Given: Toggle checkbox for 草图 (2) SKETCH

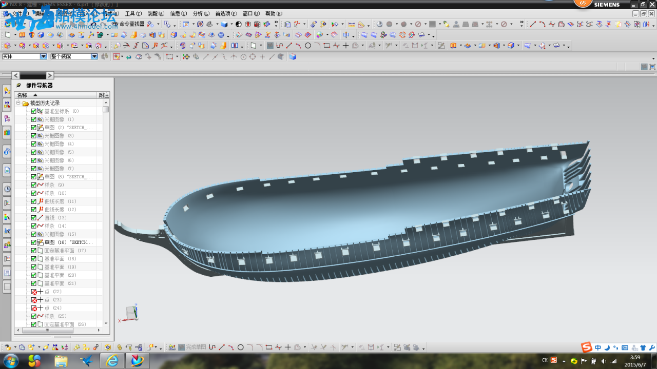Looking at the screenshot, I should coord(33,128).
